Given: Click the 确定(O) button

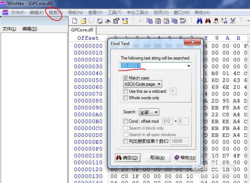Looking at the screenshot, I should click(128, 158).
